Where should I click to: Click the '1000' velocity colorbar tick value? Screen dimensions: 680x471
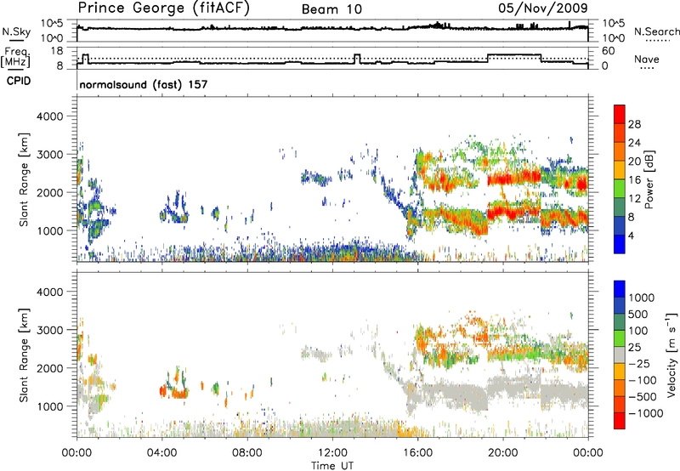[642, 298]
